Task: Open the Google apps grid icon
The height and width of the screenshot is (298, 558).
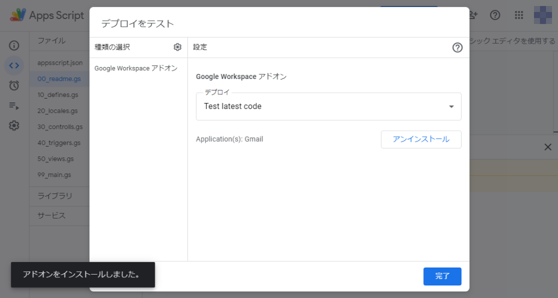Action: click(x=519, y=15)
